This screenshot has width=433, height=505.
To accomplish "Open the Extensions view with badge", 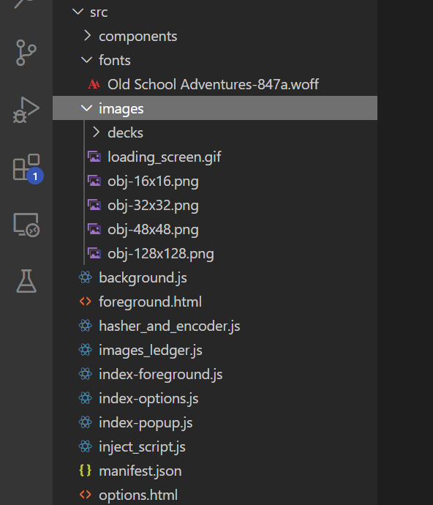I will pos(27,168).
